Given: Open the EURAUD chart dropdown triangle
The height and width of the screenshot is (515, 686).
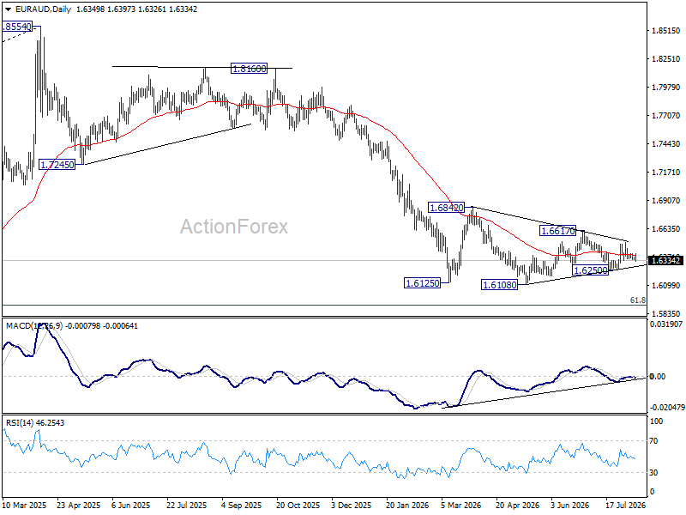Looking at the screenshot, I should point(8,9).
